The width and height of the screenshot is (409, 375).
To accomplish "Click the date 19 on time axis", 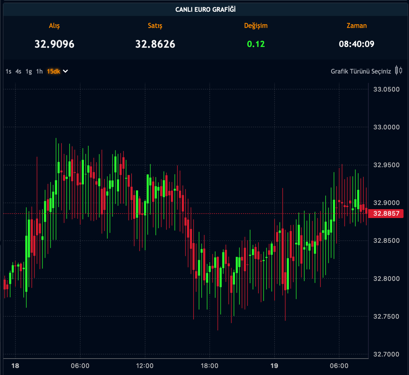I will pyautogui.click(x=274, y=366).
